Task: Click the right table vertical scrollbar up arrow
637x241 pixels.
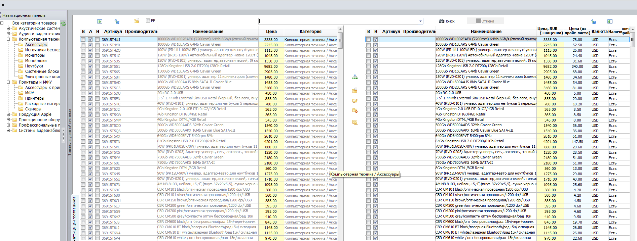Action: pyautogui.click(x=632, y=29)
